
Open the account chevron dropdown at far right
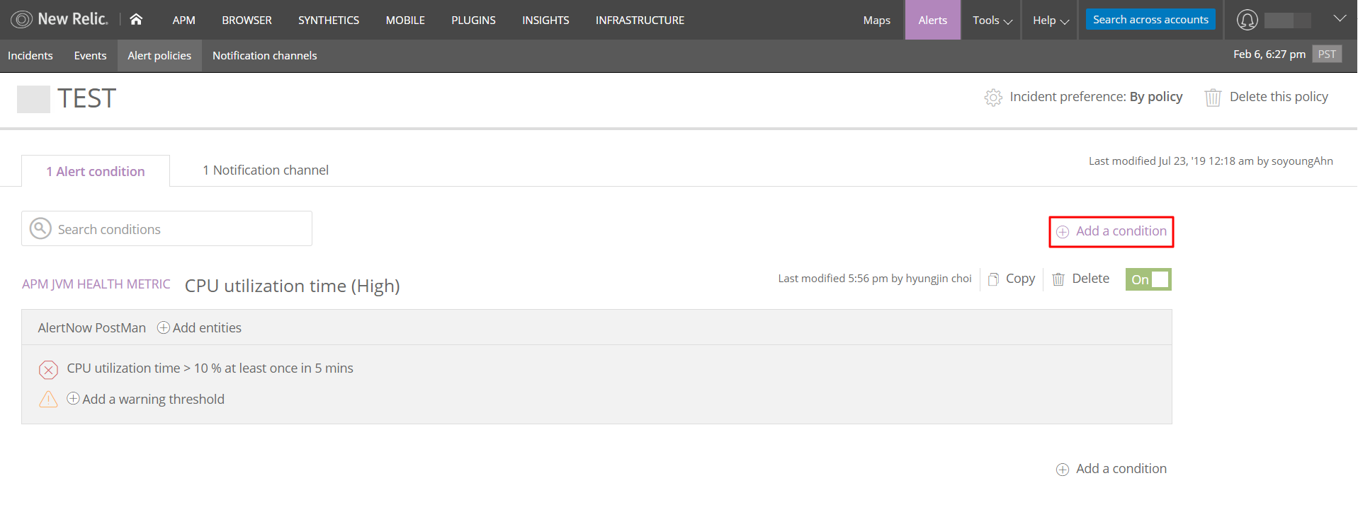[1340, 19]
